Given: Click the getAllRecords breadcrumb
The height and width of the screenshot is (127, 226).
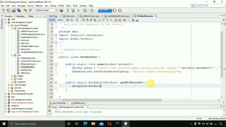Looking at the screenshot, I should pos(79,103).
